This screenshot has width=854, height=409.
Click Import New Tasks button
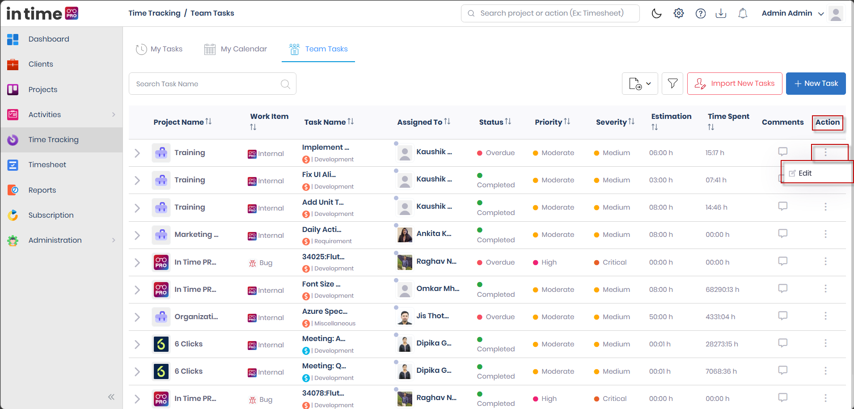point(735,84)
